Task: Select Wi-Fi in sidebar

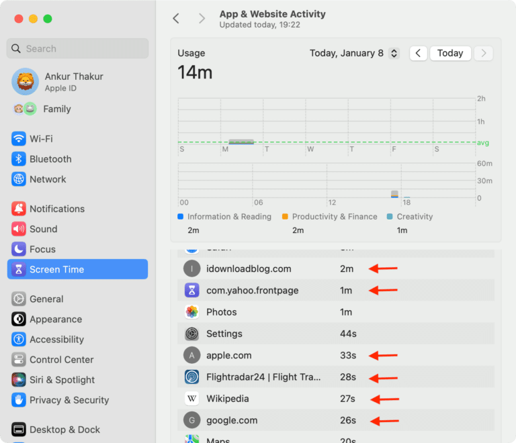Action: tap(77, 139)
